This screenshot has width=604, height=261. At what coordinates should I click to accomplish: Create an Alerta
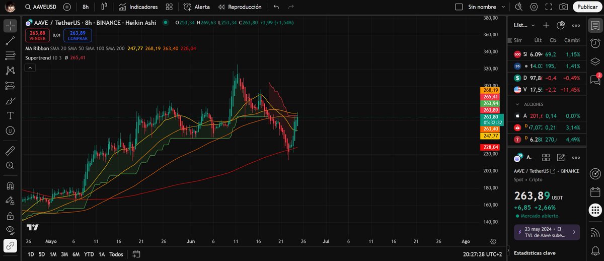point(197,7)
